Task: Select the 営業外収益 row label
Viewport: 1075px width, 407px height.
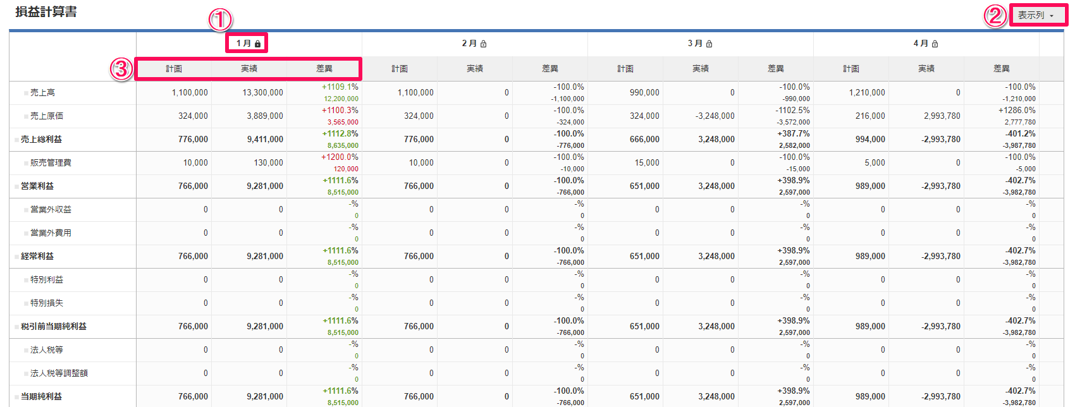Action: (51, 210)
